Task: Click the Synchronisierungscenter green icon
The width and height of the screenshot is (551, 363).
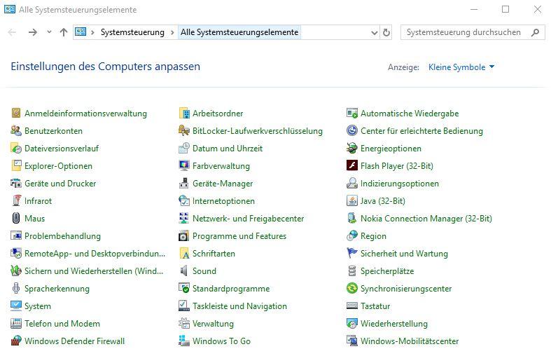Action: tap(351, 288)
